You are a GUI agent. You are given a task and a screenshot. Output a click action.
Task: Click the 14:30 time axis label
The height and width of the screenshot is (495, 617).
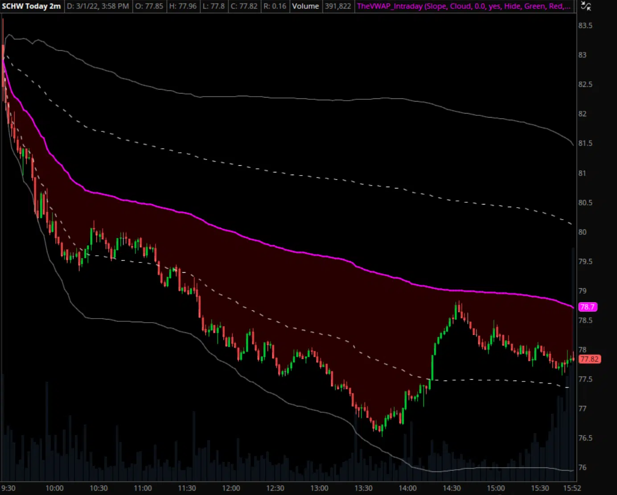(452, 488)
